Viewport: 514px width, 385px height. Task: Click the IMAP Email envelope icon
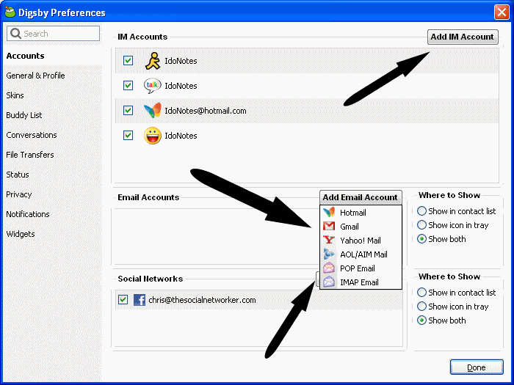(x=329, y=282)
